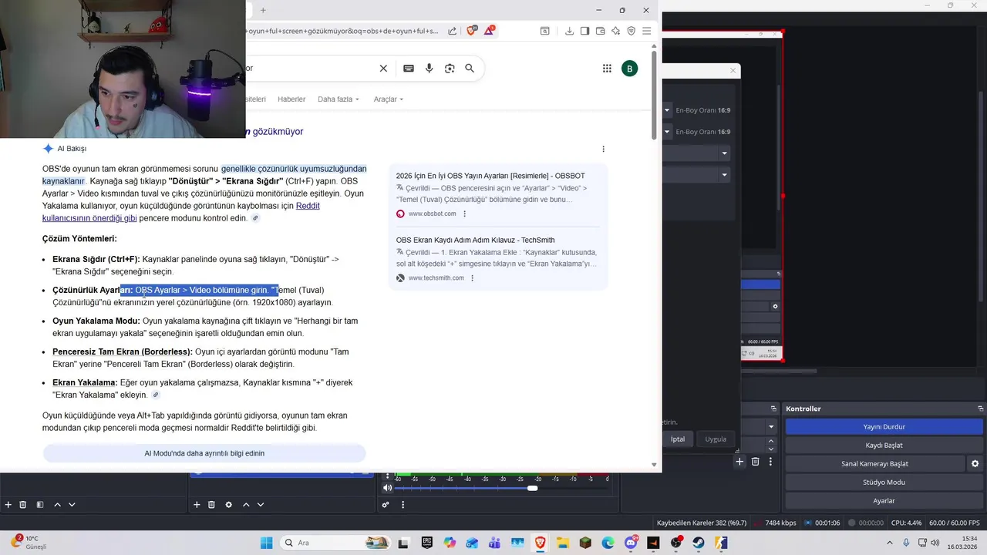
Task: Add transition plus icon in OBS
Action: (x=739, y=462)
